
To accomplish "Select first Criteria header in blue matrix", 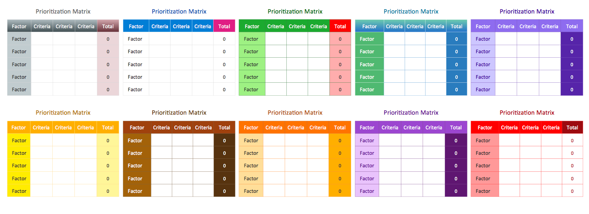I will (160, 26).
